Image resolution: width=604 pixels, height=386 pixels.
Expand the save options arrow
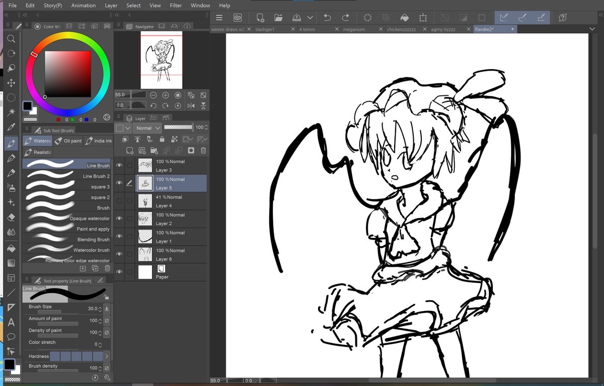pyautogui.click(x=310, y=17)
